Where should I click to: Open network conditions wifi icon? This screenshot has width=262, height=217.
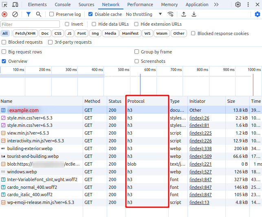tap(170, 14)
